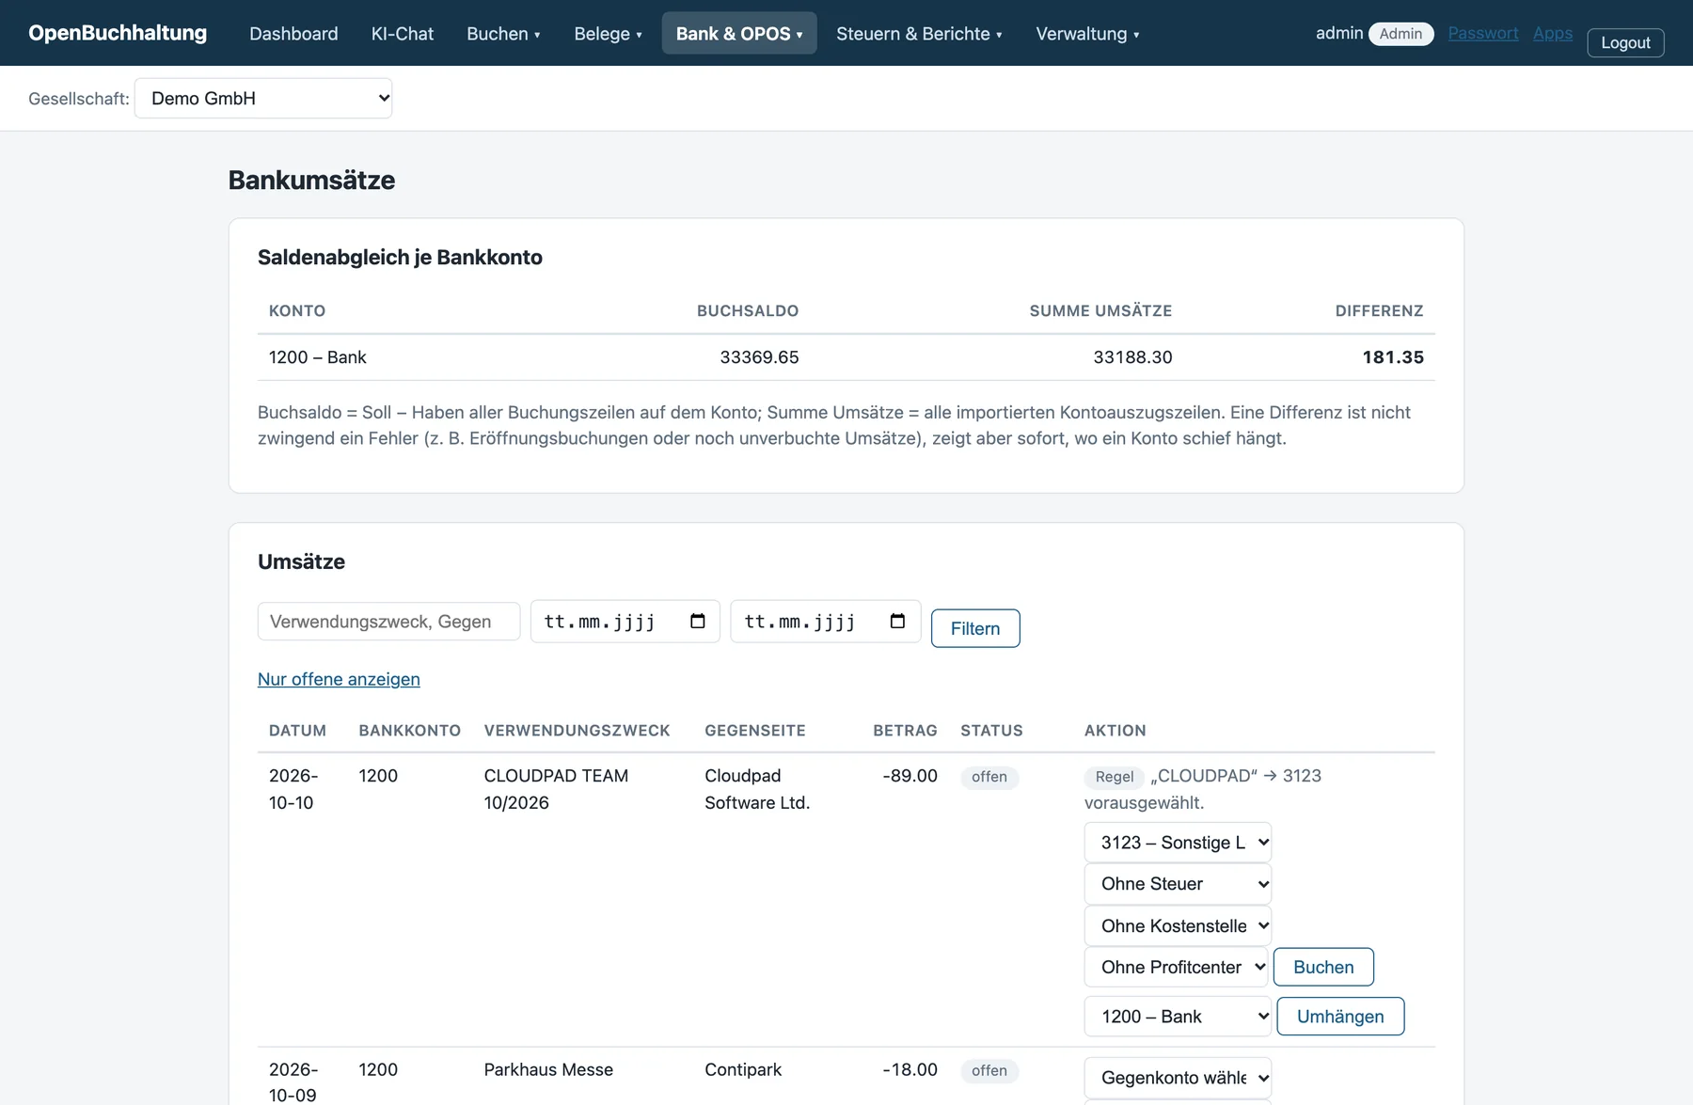Open the Ohne Kostenstelle dropdown
The image size is (1693, 1105).
point(1178,925)
